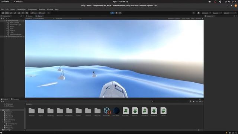Open the Activities overview
Viewport: 238px width, 134px height.
5,1
